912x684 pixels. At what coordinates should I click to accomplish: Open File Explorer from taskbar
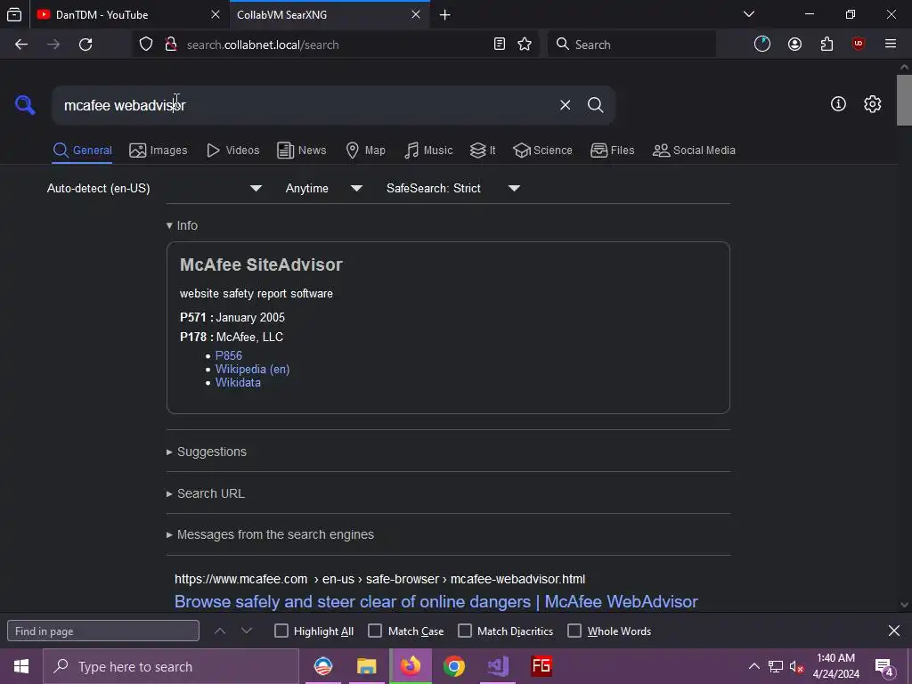[x=366, y=666]
